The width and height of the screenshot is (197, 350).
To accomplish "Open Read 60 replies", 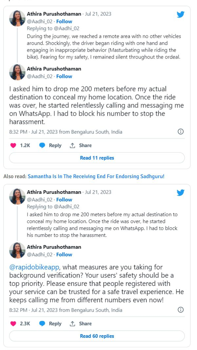I will (x=97, y=336).
